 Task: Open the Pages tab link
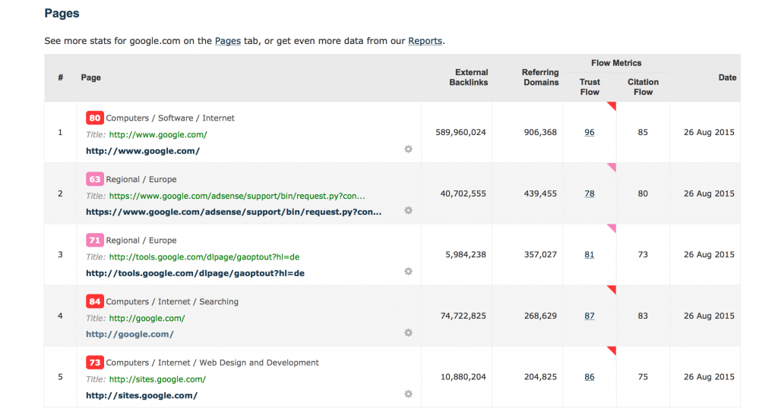coord(228,41)
